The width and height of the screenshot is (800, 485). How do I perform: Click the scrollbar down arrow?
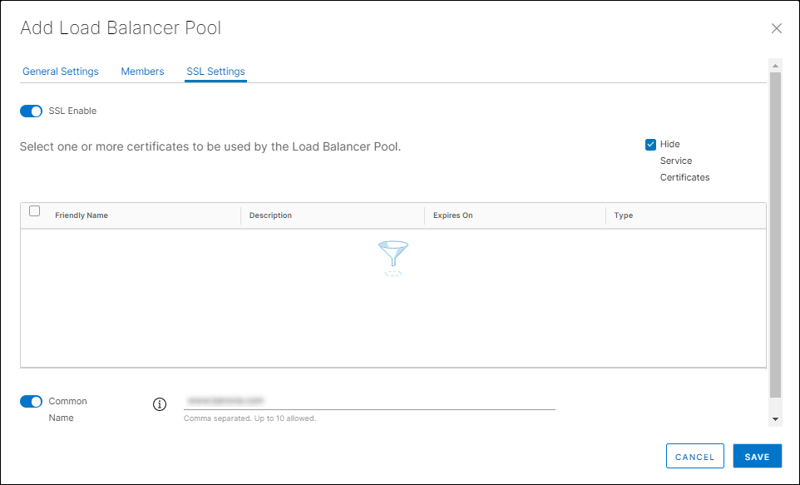click(x=776, y=419)
